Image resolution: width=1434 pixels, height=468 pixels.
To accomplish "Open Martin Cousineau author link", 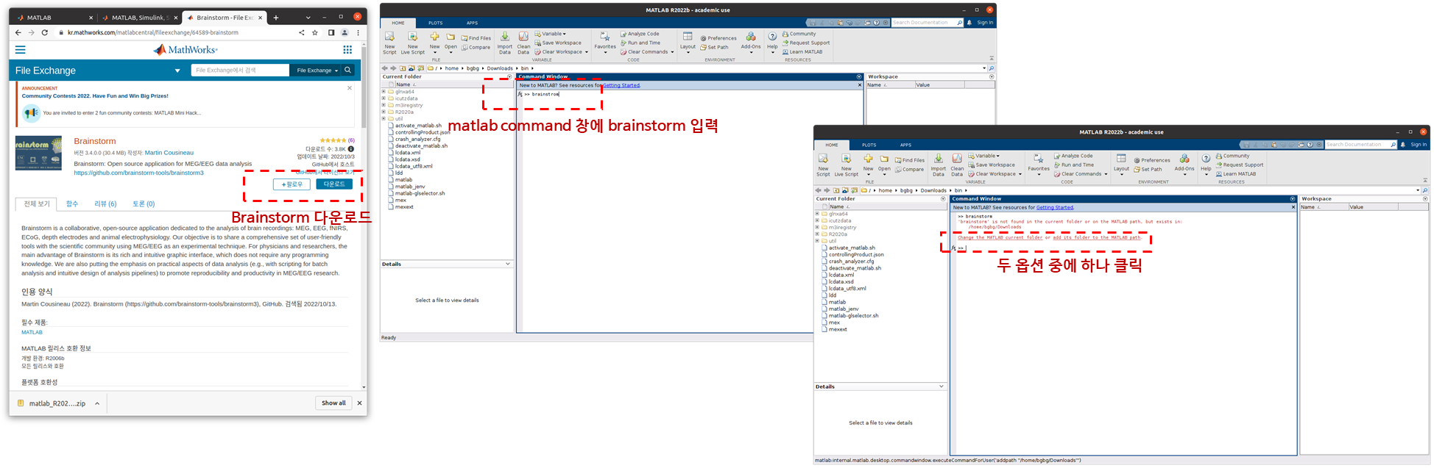I will pos(169,153).
